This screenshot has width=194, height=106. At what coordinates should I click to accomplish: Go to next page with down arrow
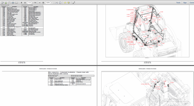[x=25, y=3]
